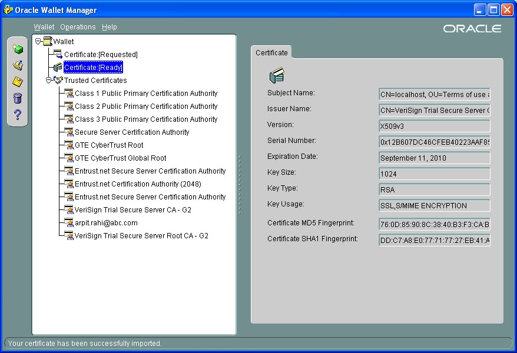
Task: Open the Help menu
Action: [109, 27]
